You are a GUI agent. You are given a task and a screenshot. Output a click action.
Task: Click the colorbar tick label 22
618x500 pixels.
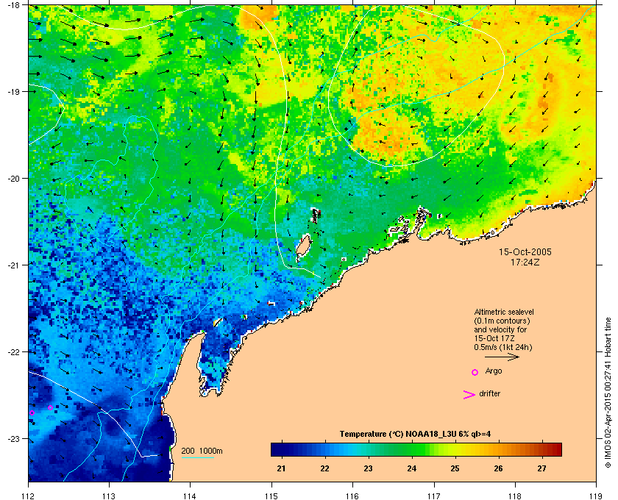324,468
